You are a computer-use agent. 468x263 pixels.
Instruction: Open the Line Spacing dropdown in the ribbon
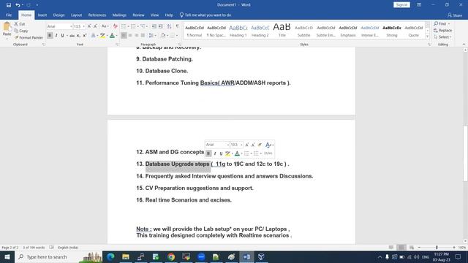[152, 36]
